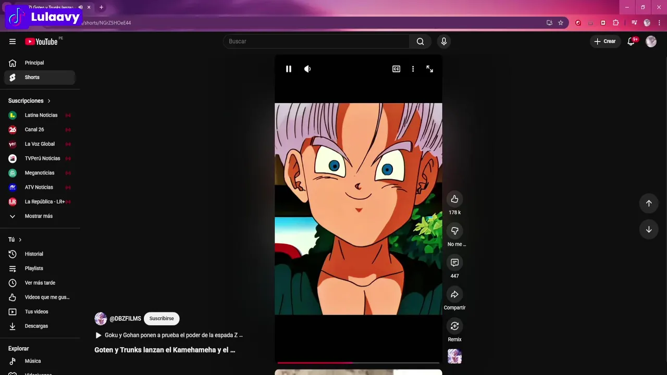
Task: Open the hamburger guide menu
Action: (13, 42)
